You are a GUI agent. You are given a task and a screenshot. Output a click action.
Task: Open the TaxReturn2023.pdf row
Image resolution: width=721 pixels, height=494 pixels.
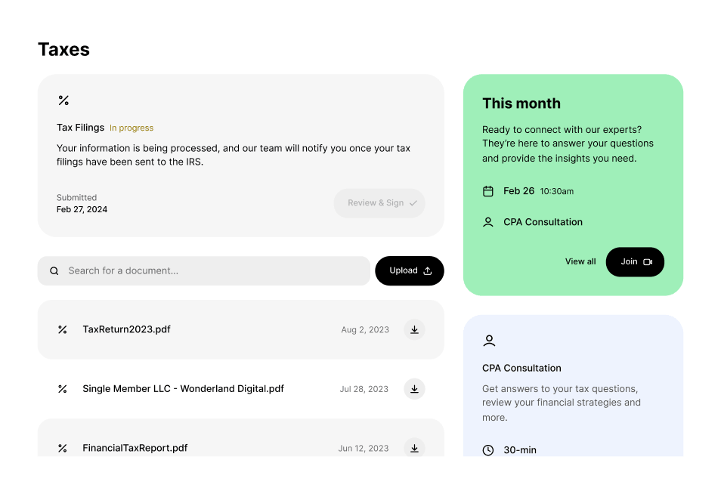click(127, 329)
